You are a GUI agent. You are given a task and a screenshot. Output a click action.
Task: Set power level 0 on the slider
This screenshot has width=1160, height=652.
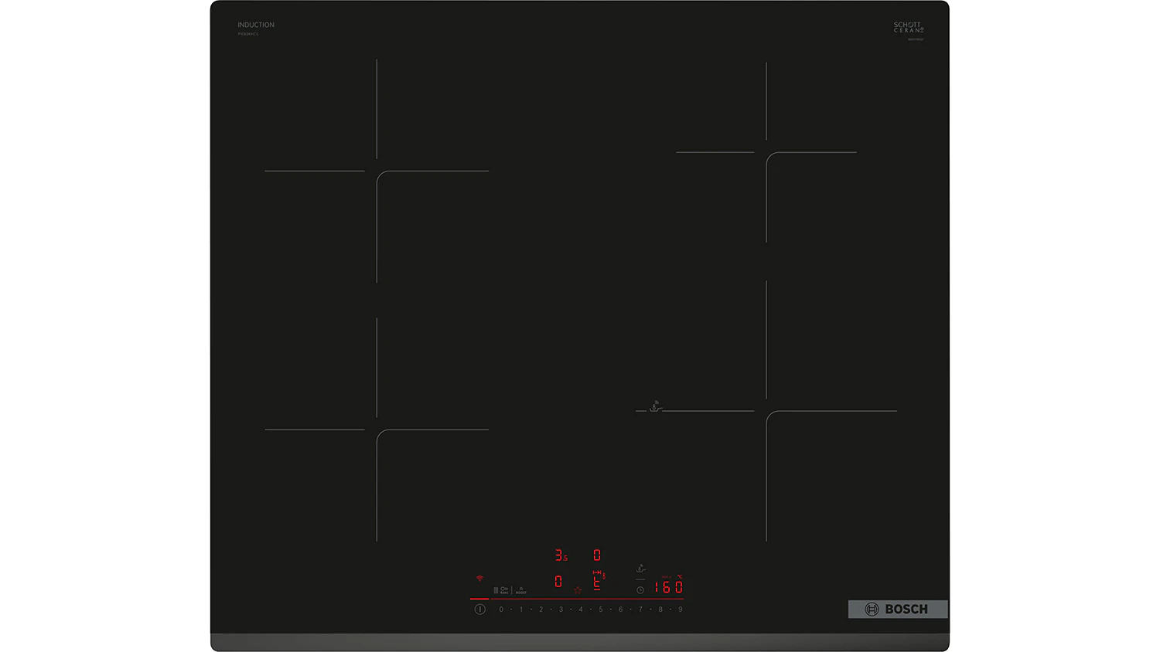pyautogui.click(x=501, y=610)
